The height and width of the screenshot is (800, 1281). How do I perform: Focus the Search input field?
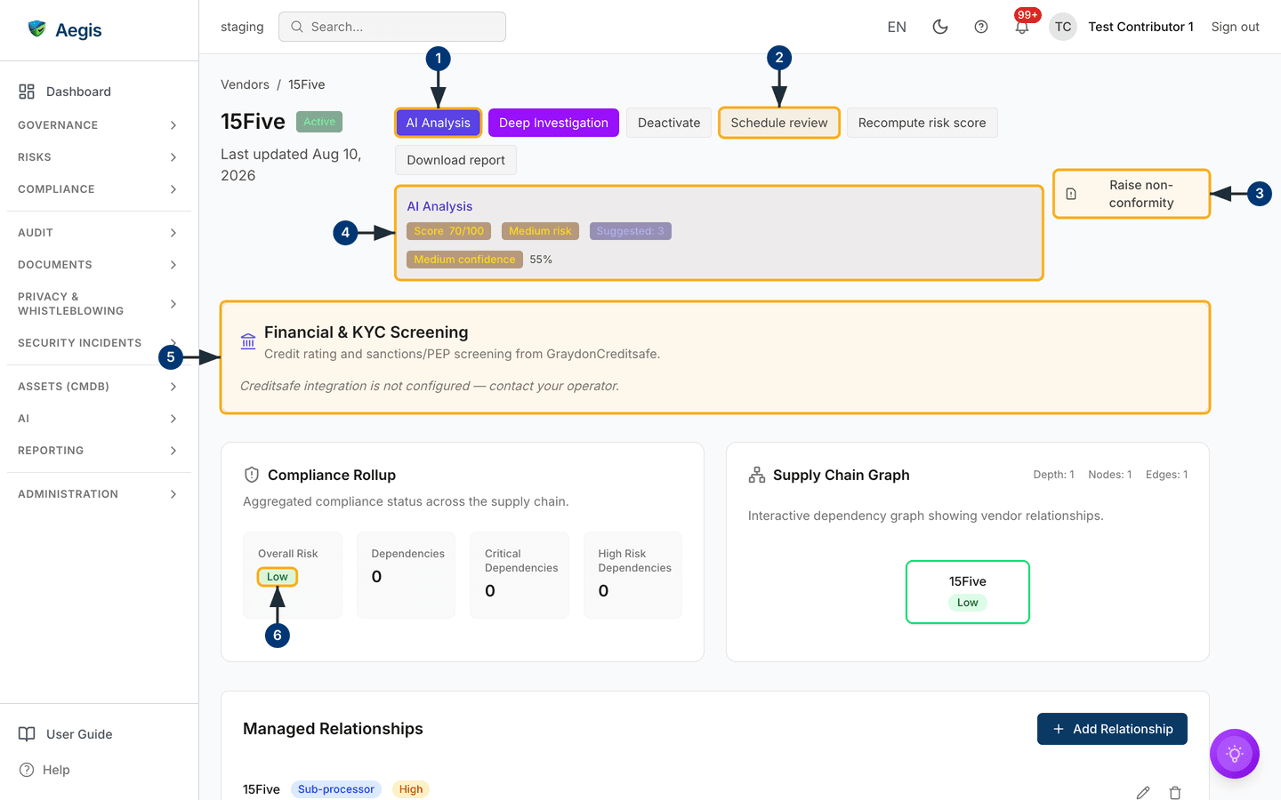pos(392,27)
